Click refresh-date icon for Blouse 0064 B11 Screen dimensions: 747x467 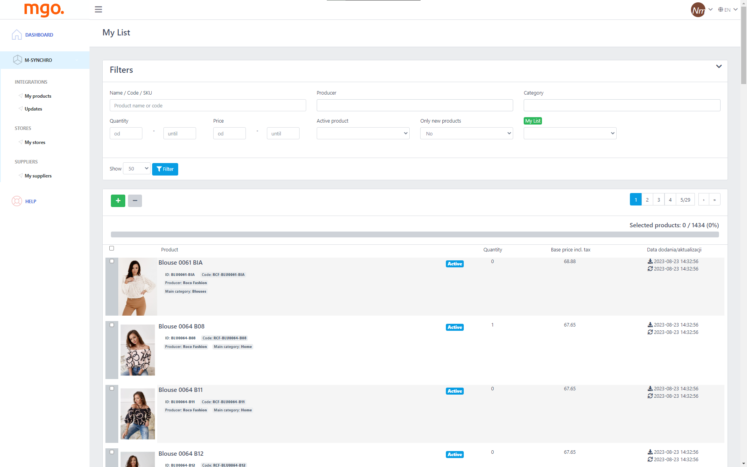tap(650, 396)
